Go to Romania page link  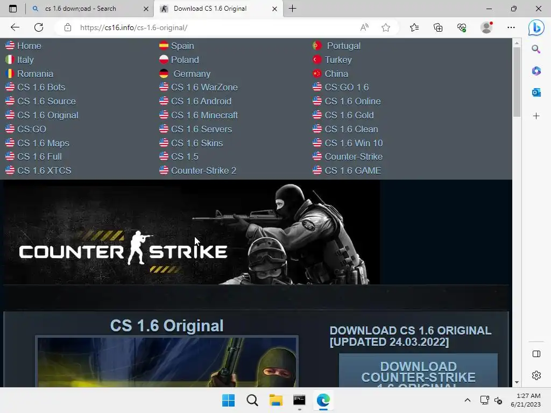pyautogui.click(x=35, y=74)
